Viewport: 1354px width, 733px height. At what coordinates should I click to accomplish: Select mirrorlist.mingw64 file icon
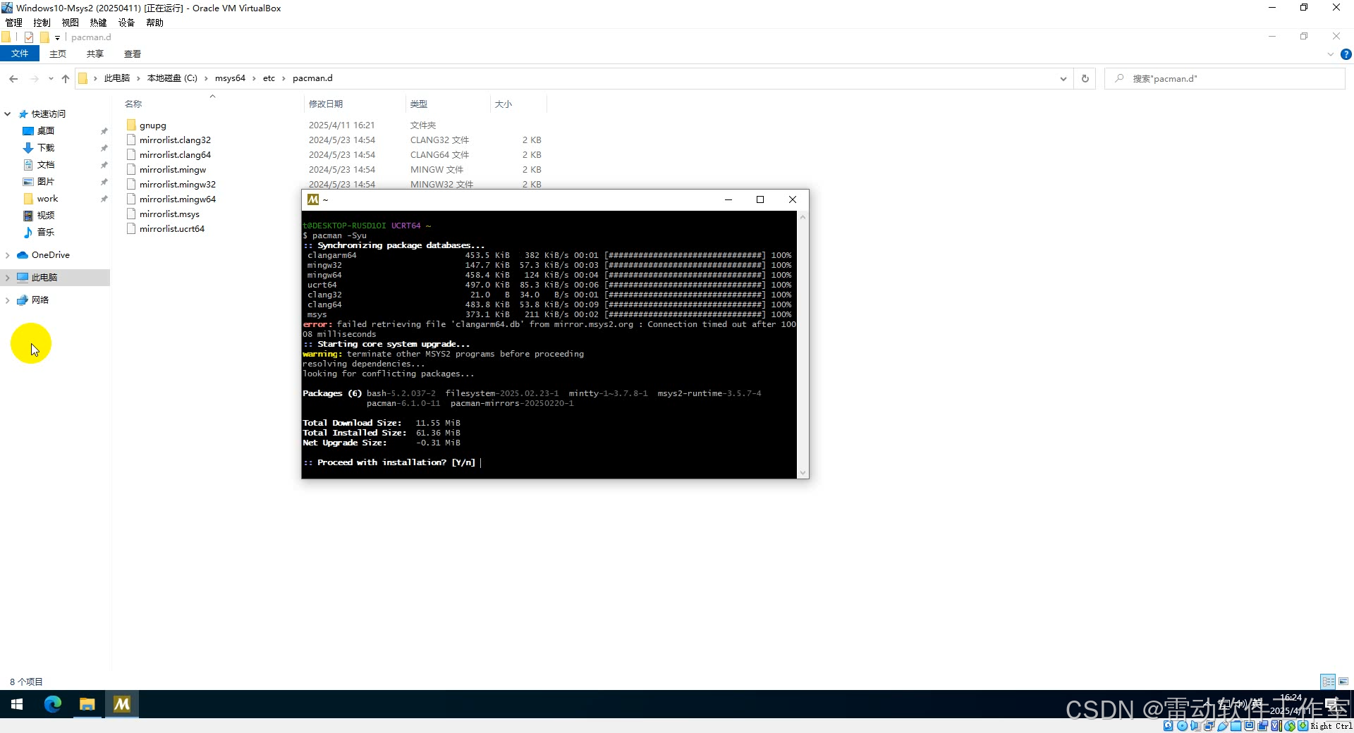point(131,199)
